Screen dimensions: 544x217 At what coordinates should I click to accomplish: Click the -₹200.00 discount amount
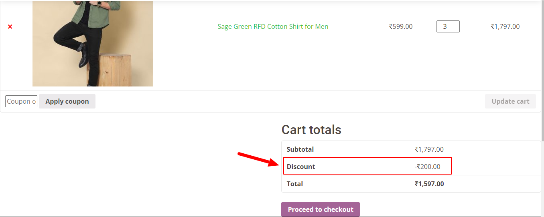click(x=428, y=167)
